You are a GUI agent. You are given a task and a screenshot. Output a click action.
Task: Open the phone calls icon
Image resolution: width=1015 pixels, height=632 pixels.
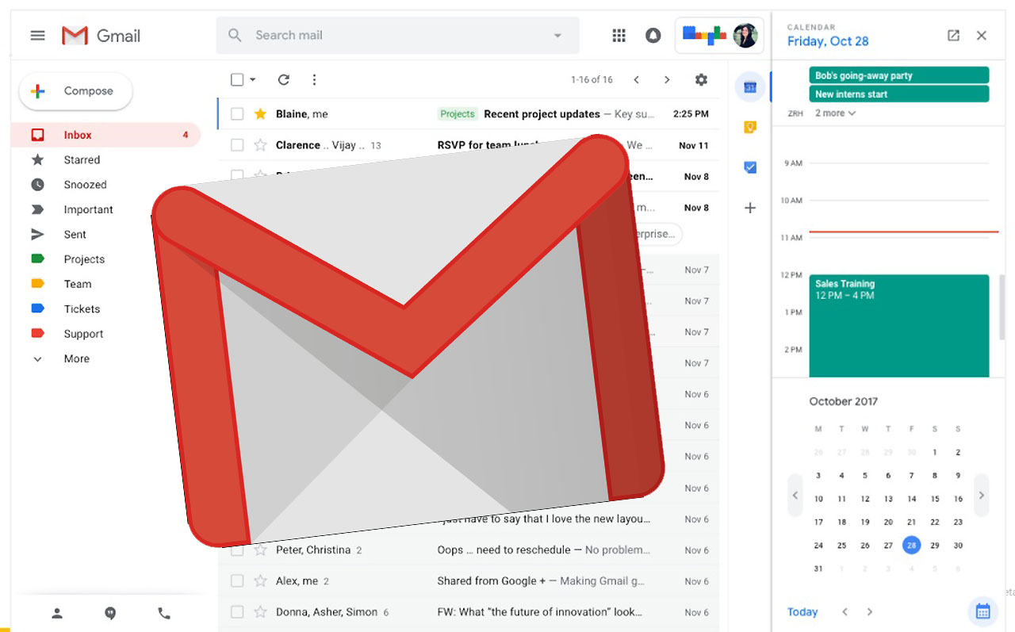(x=163, y=613)
